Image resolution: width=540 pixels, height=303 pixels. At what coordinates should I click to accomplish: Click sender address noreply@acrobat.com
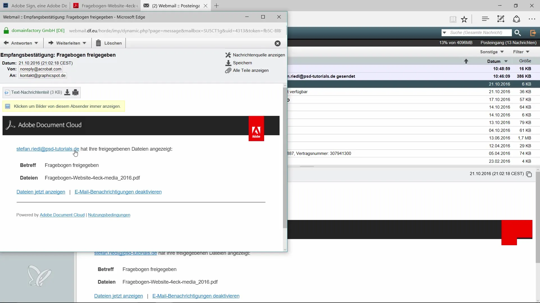coord(41,69)
